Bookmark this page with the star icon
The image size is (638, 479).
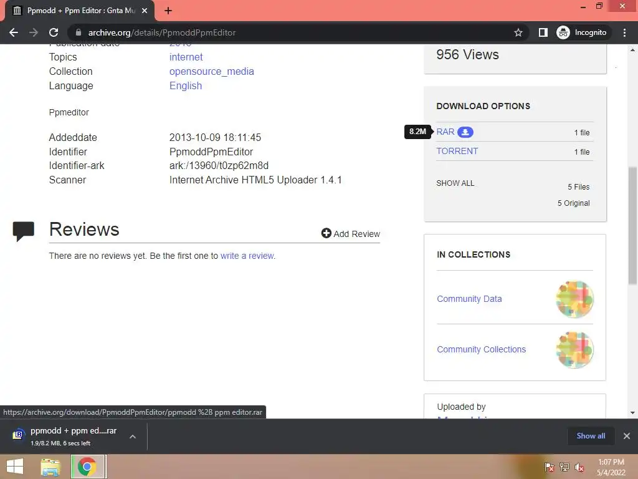click(518, 32)
